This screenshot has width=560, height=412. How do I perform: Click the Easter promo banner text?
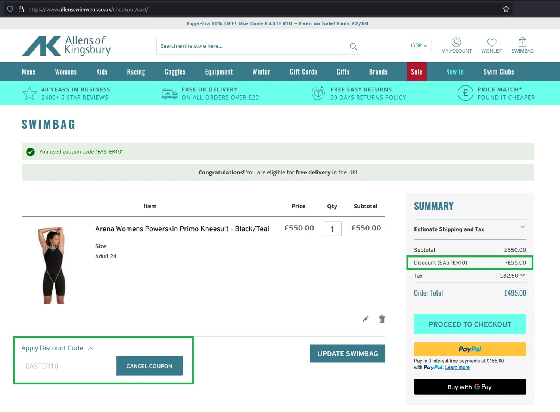(x=277, y=23)
